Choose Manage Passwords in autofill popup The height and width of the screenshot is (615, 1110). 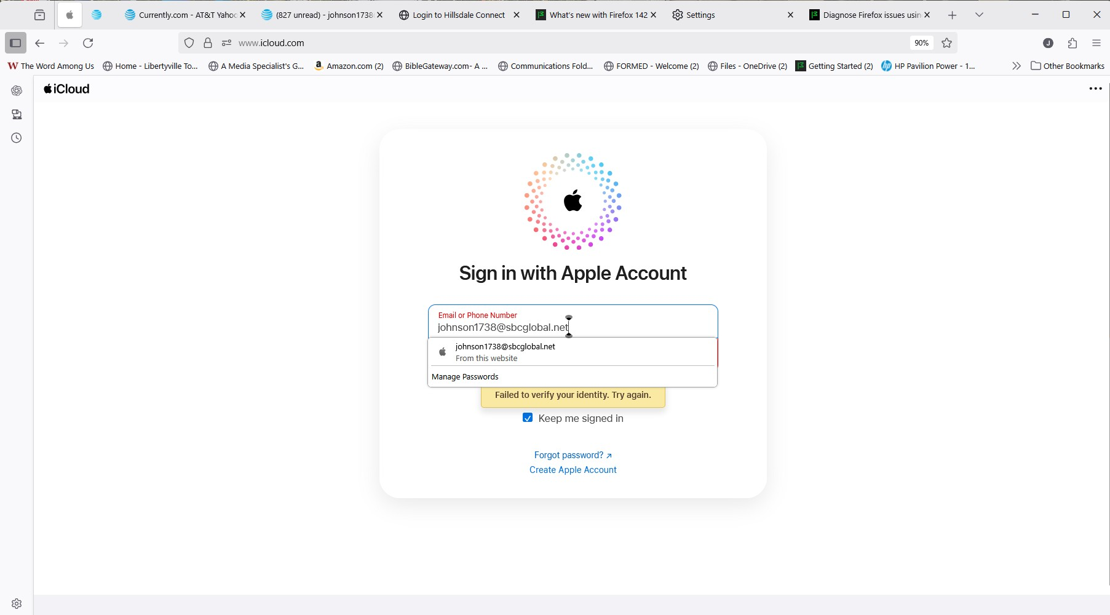coord(465,377)
